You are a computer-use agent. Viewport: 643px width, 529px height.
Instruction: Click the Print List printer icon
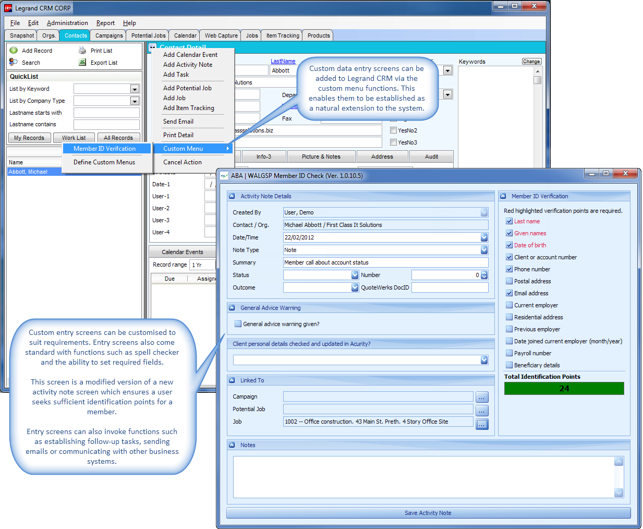pyautogui.click(x=82, y=51)
